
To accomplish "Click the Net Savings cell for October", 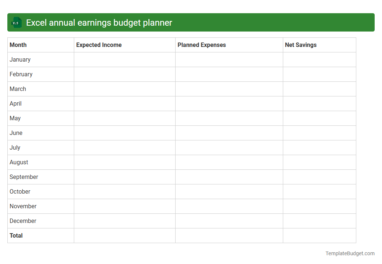I will coord(319,191).
